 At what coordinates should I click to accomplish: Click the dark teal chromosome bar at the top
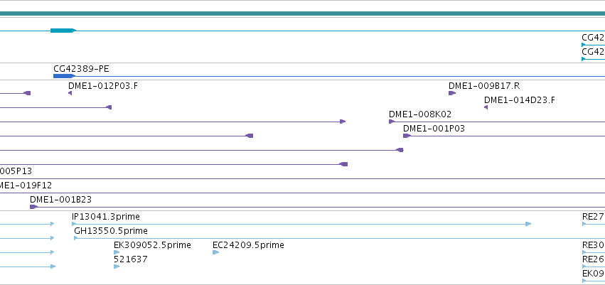[303, 14]
